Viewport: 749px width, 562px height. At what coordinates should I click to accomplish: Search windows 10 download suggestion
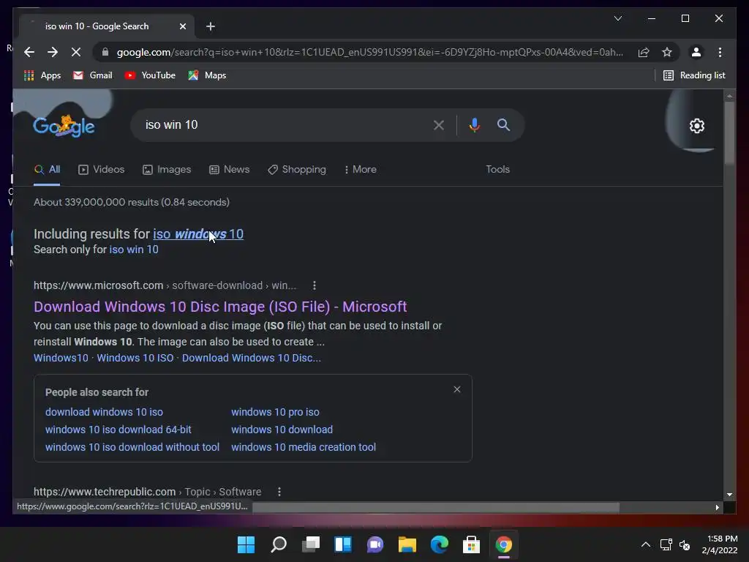tap(282, 430)
